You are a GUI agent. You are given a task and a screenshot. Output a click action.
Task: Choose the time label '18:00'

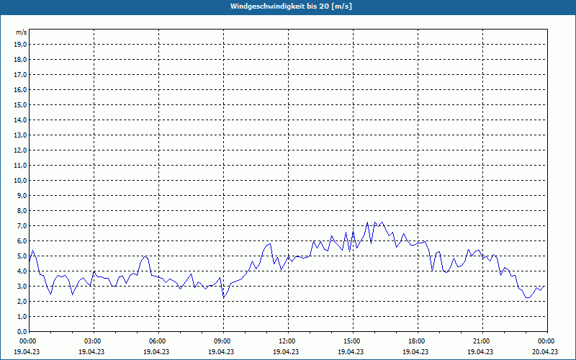(x=418, y=341)
